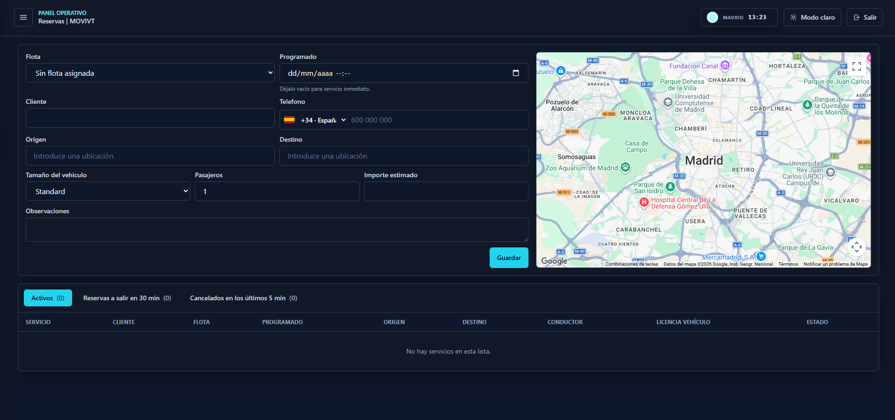
Task: Click the 'HORTALEZA' district label on map
Action: click(787, 66)
